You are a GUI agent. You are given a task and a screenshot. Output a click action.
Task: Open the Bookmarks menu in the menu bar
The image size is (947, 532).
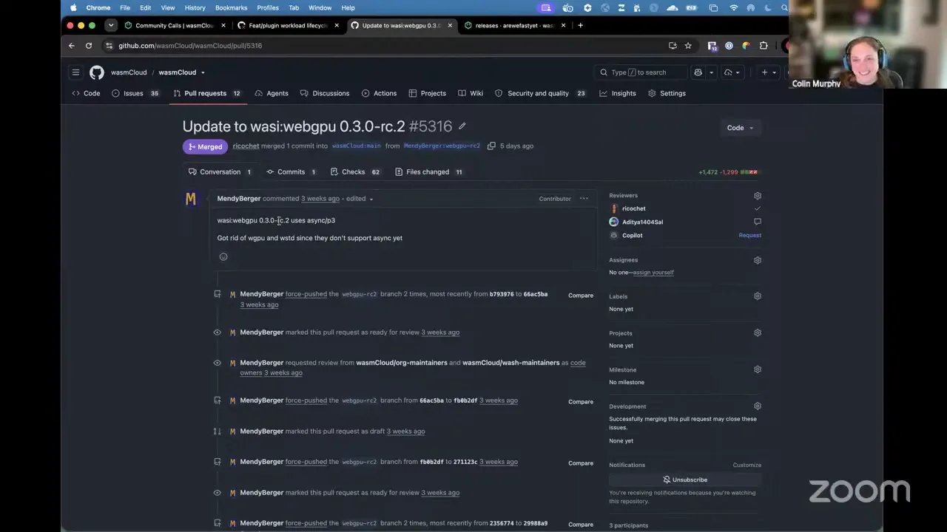tap(231, 7)
